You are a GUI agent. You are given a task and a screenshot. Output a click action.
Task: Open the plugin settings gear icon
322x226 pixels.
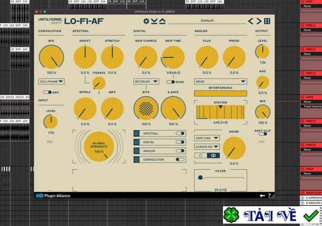(x=146, y=21)
